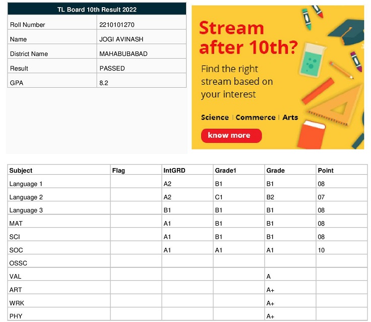This screenshot has height=322, width=371.
Task: Click the ART Grade value A+
Action: coord(270,290)
